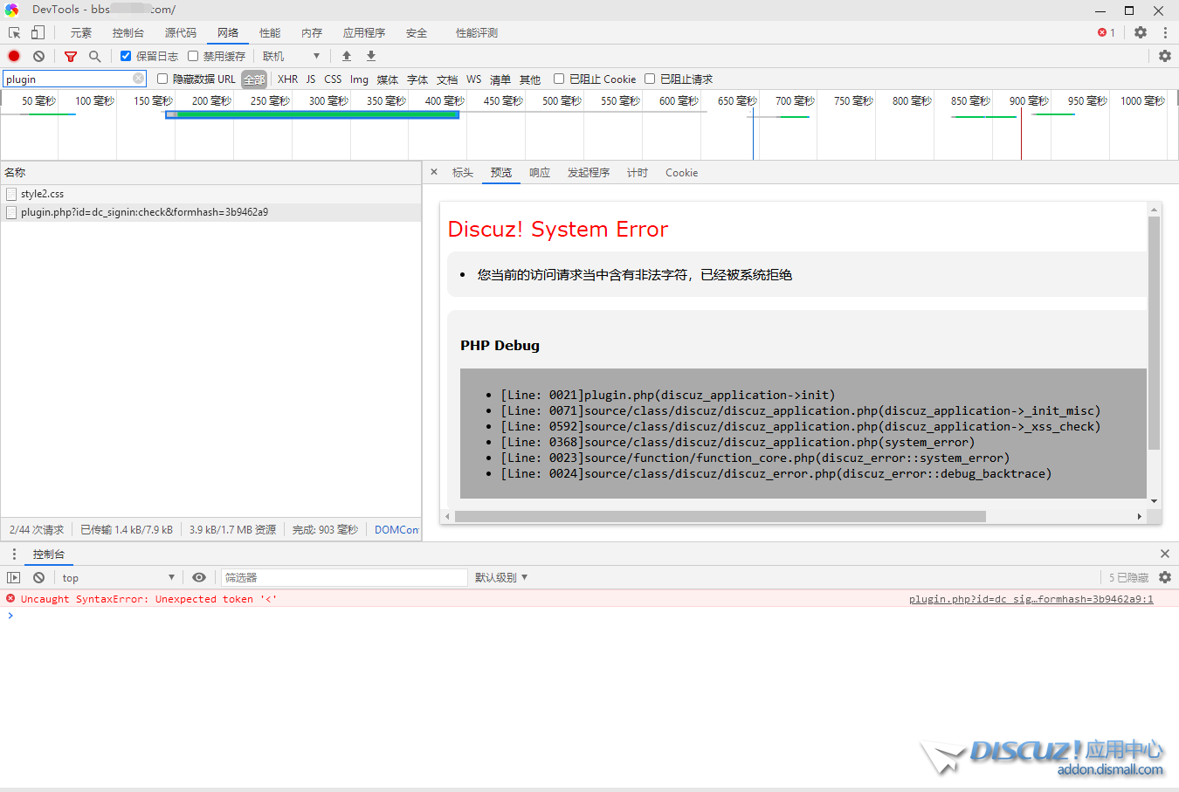The width and height of the screenshot is (1179, 792).
Task: Enable blocked requests filter
Action: (x=650, y=79)
